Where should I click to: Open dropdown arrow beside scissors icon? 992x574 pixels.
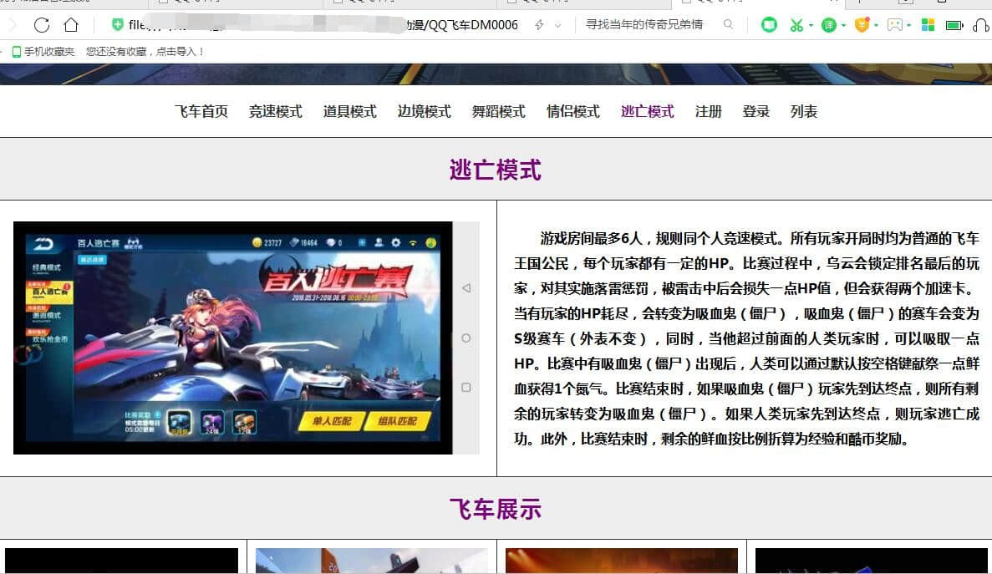[x=811, y=26]
